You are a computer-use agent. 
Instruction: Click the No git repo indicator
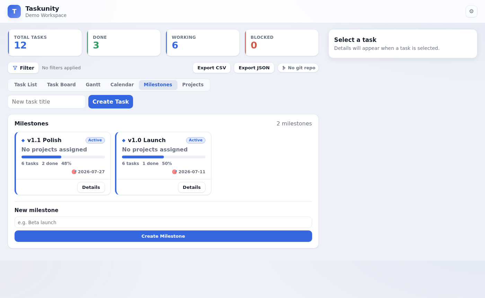pyautogui.click(x=298, y=68)
